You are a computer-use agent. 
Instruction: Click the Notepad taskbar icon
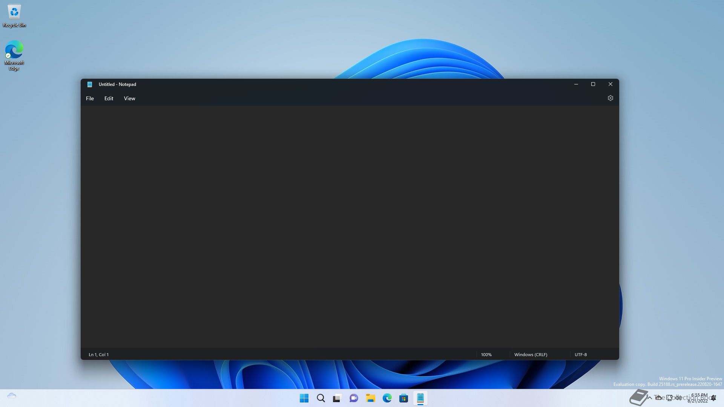420,398
